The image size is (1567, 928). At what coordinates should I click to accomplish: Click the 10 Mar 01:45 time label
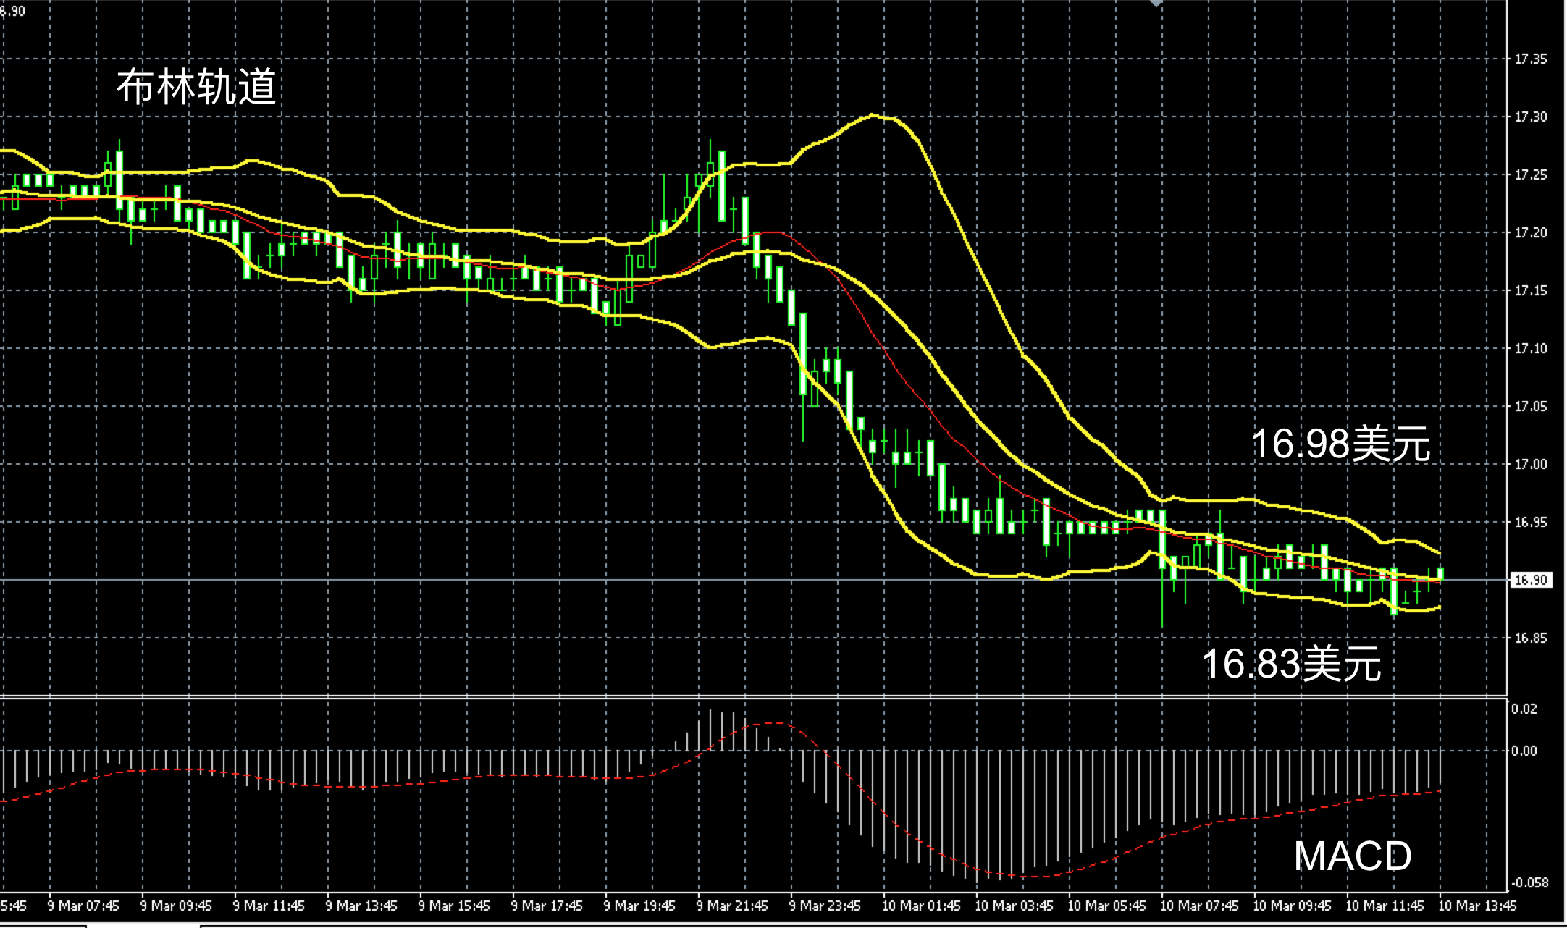(920, 906)
